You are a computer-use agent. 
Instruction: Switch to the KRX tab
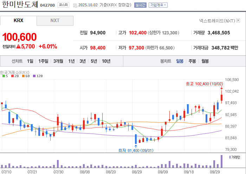point(18,20)
